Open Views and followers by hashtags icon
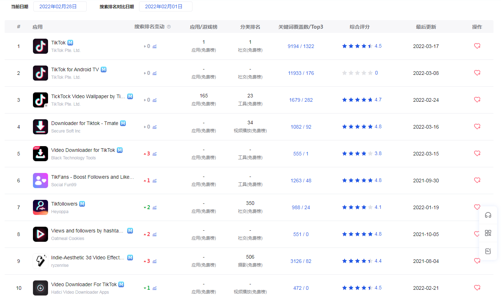 click(40, 234)
